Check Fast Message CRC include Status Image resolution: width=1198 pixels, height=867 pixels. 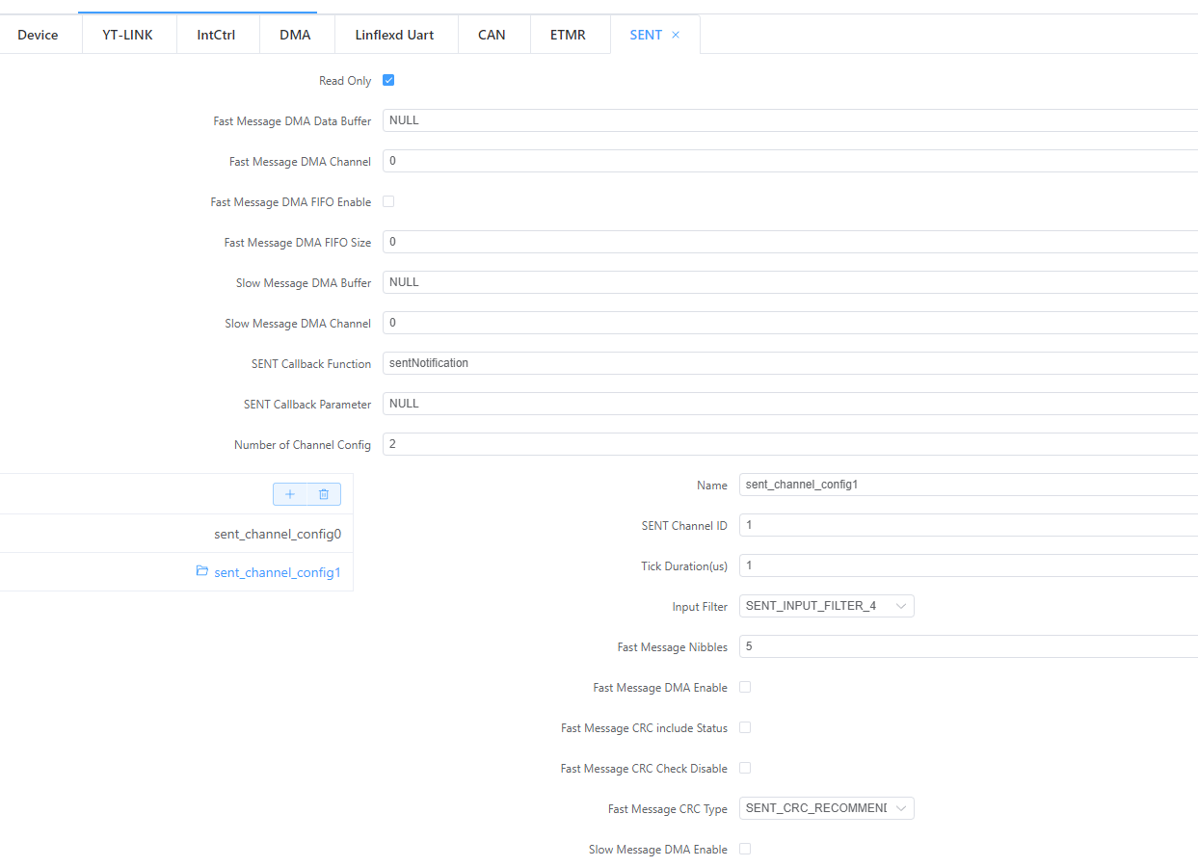pyautogui.click(x=745, y=727)
